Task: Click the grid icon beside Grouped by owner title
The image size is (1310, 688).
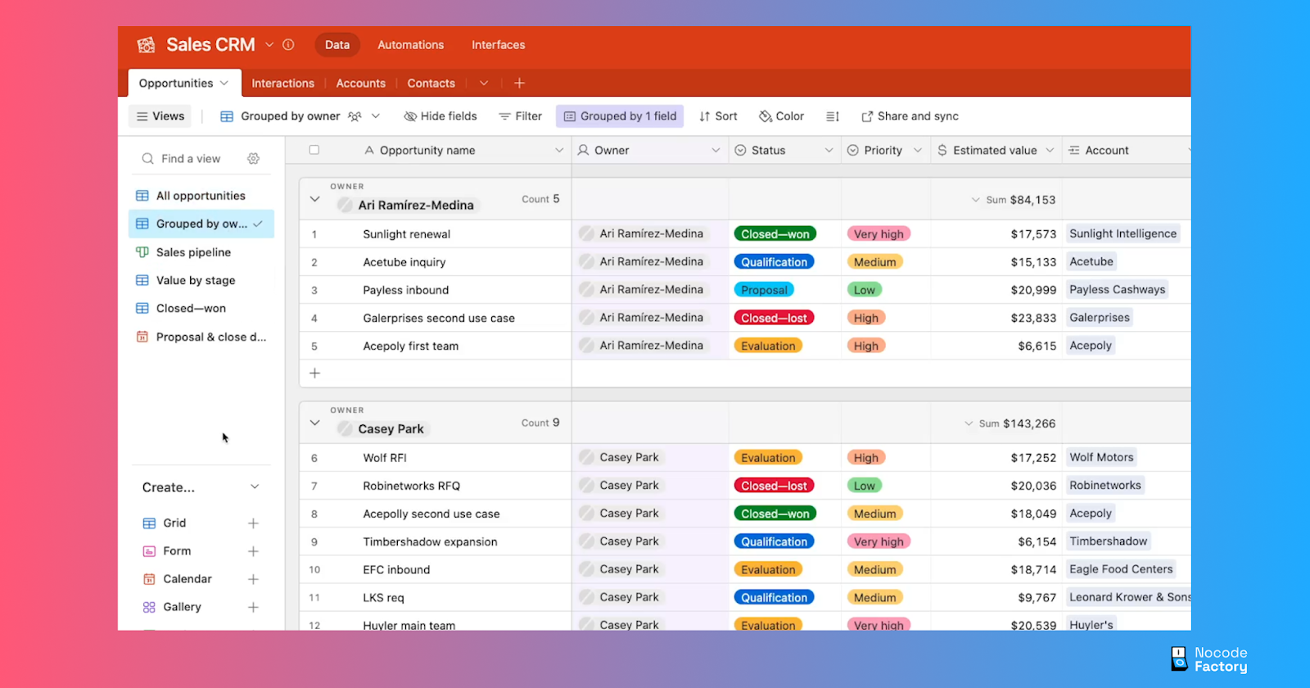Action: point(227,116)
